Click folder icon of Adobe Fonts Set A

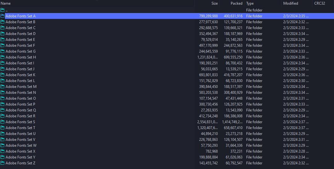(2, 16)
